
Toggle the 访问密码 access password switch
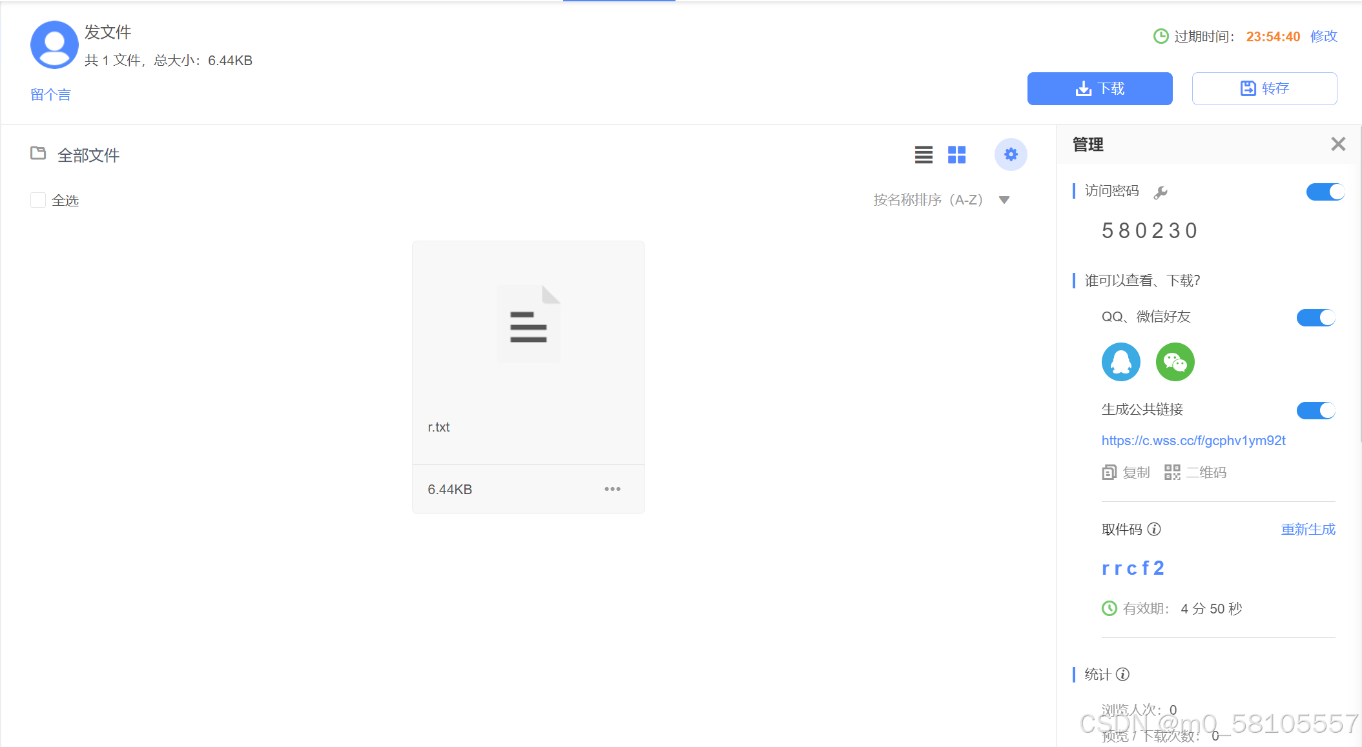(x=1325, y=192)
